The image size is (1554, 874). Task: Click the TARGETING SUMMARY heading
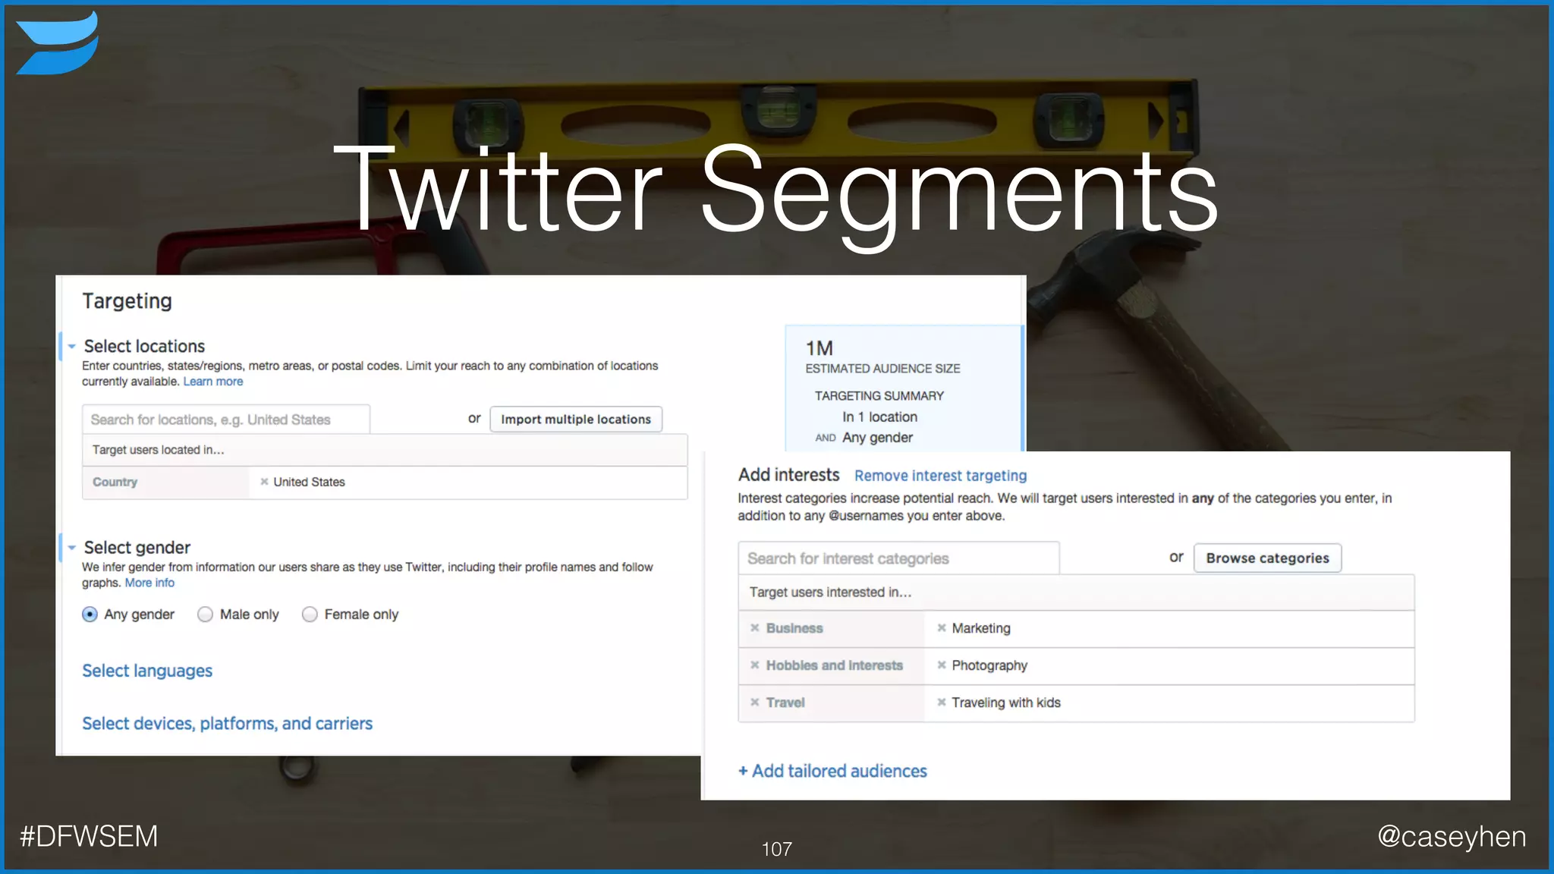(x=879, y=396)
